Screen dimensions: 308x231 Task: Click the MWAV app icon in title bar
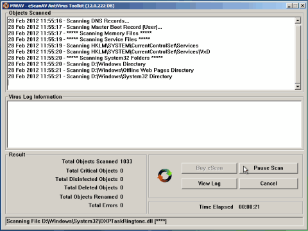(6, 5)
